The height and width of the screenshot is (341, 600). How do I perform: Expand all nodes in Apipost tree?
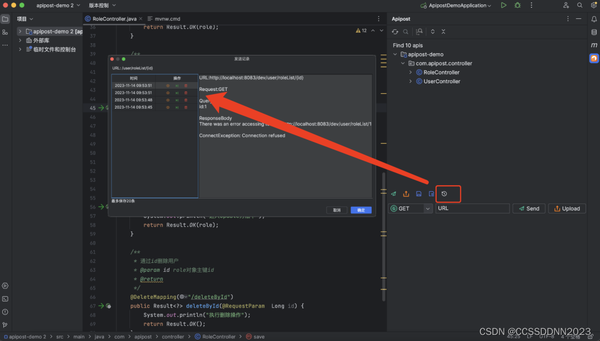pyautogui.click(x=433, y=32)
